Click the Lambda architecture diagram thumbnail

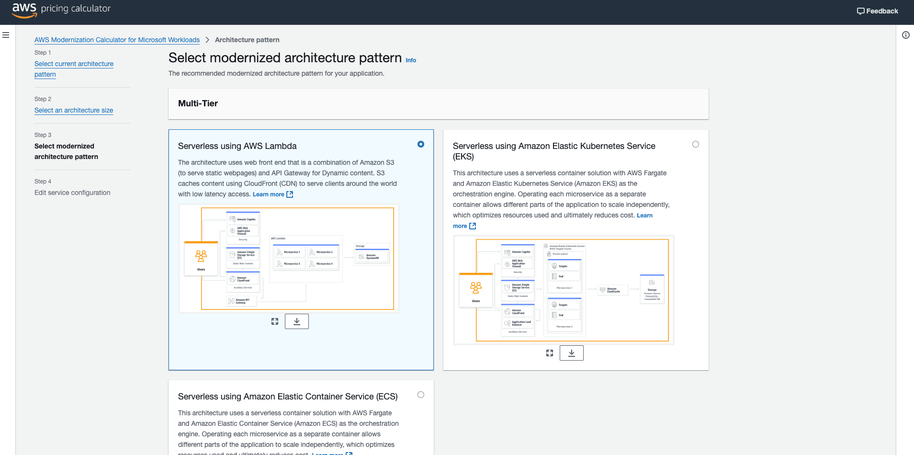coord(289,259)
